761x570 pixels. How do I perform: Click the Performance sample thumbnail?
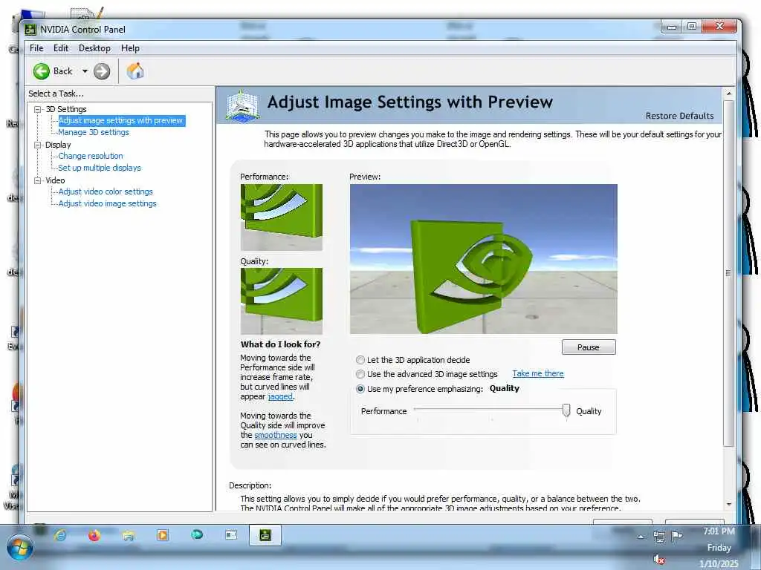pos(282,217)
